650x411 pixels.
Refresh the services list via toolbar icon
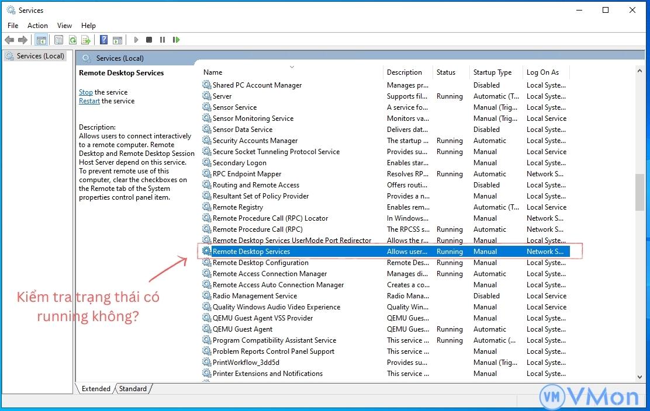pos(72,39)
